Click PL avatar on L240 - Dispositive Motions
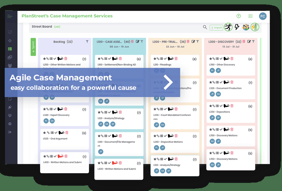 [x=157, y=148]
